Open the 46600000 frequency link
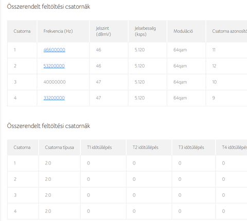 click(x=54, y=50)
